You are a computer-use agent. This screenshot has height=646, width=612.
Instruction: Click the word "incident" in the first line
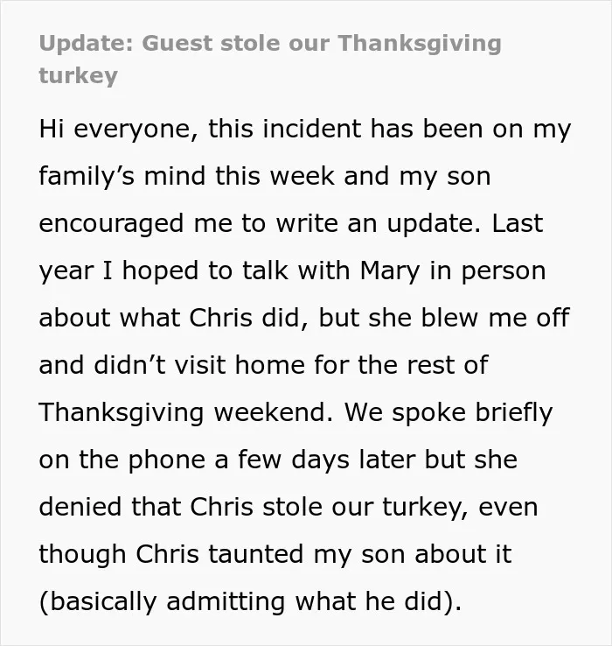(x=311, y=129)
